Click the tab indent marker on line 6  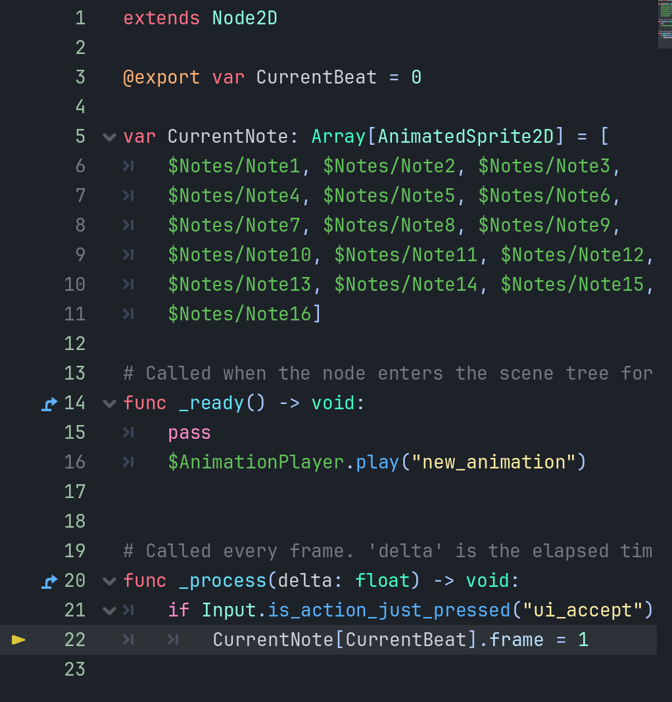128,166
